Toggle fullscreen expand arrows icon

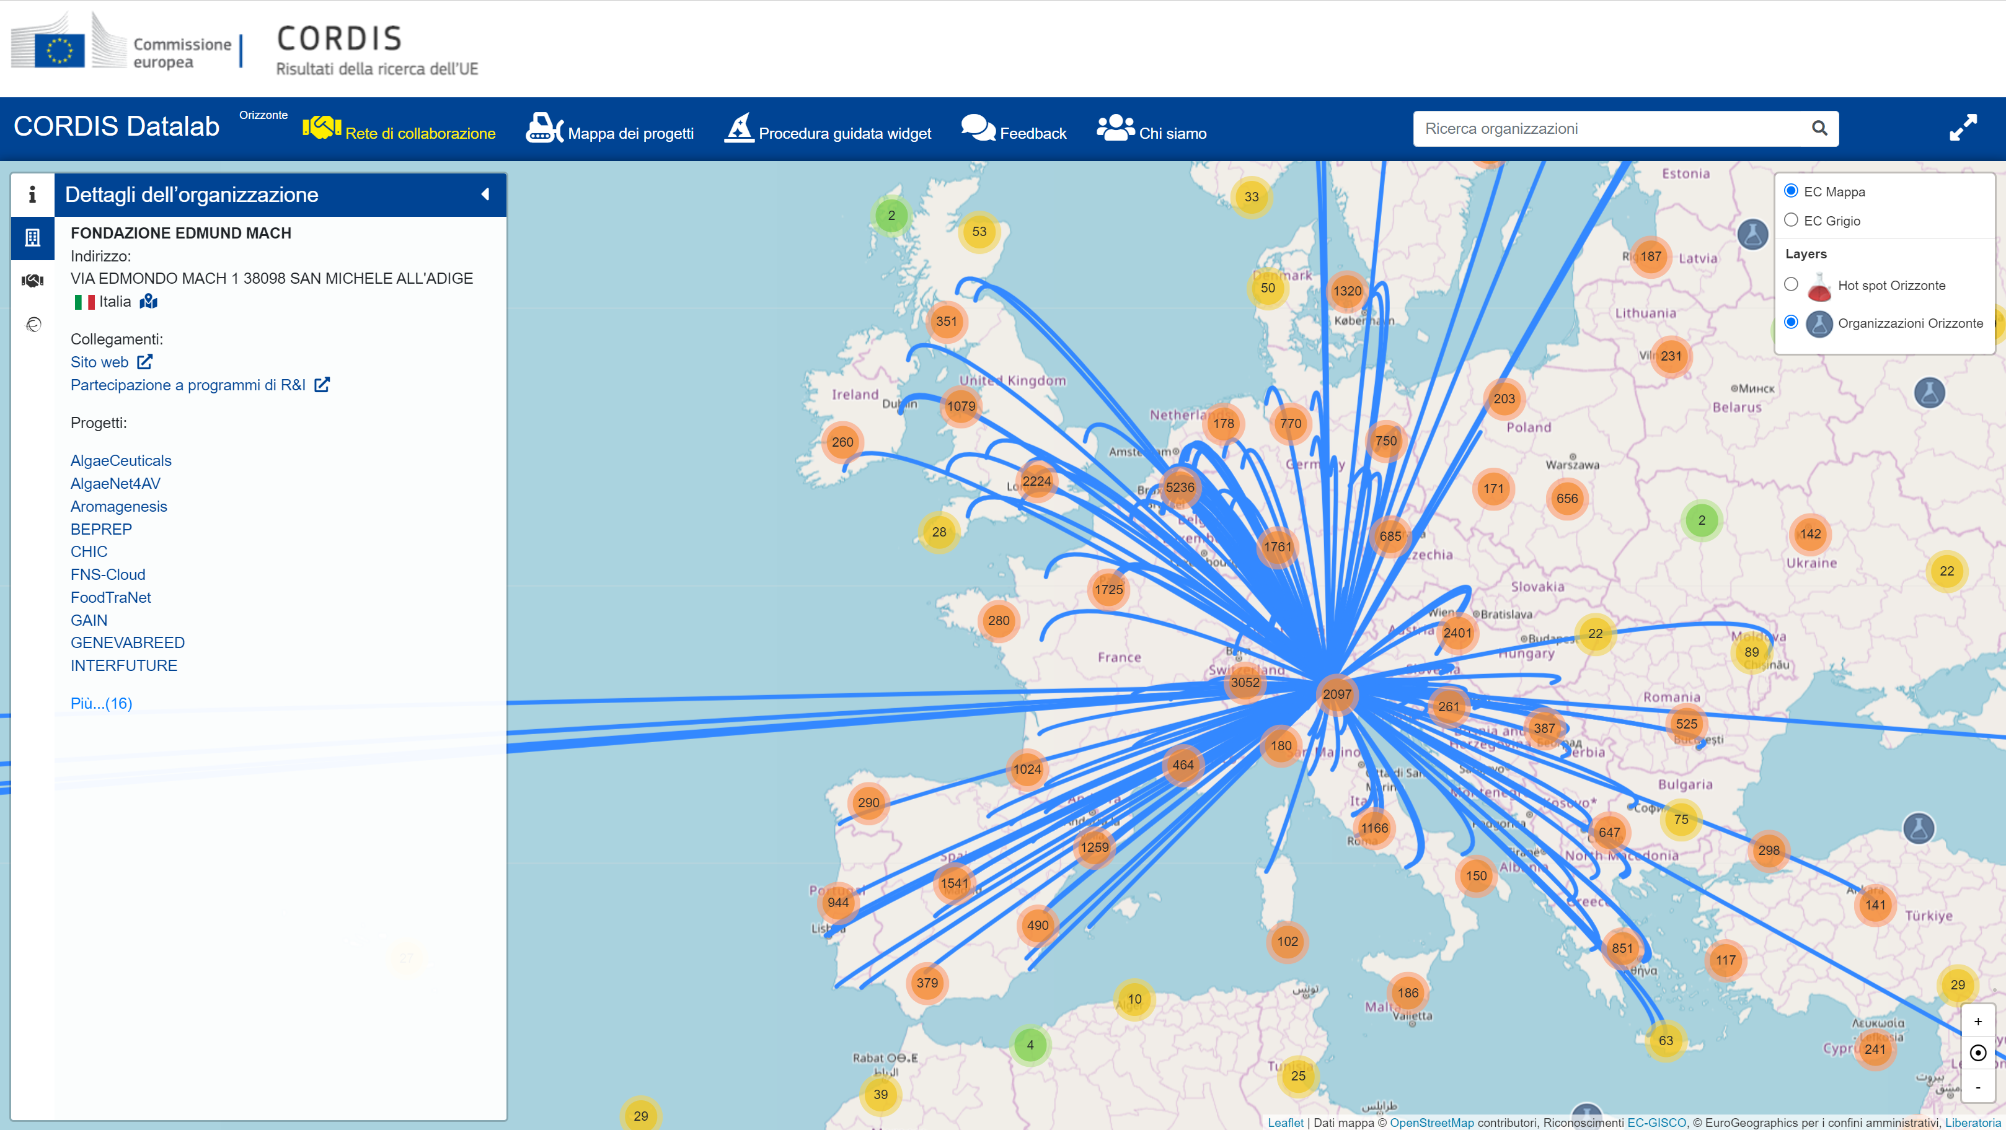[1963, 128]
